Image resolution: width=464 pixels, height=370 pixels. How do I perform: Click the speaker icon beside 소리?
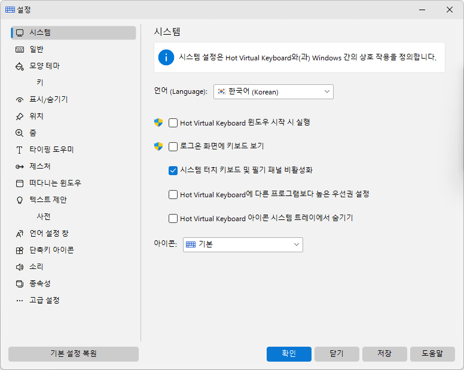[20, 267]
